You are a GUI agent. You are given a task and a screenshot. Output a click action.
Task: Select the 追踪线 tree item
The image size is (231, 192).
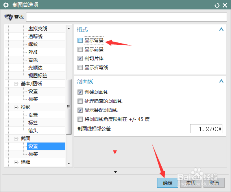[35, 36]
